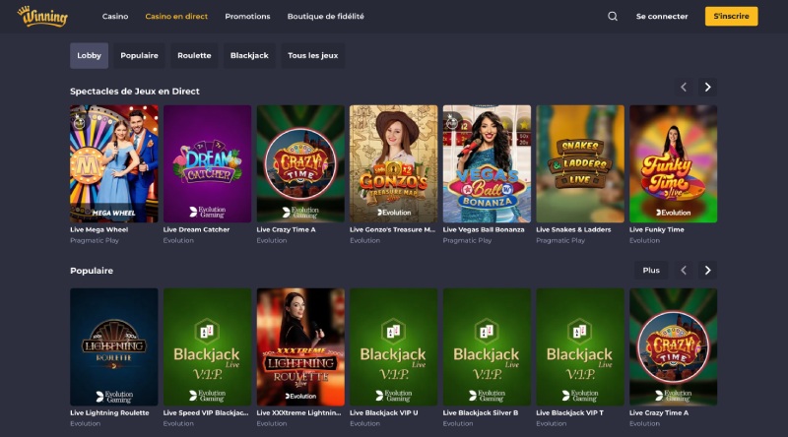Launch Crazy Time in the Populaire row

click(x=673, y=347)
